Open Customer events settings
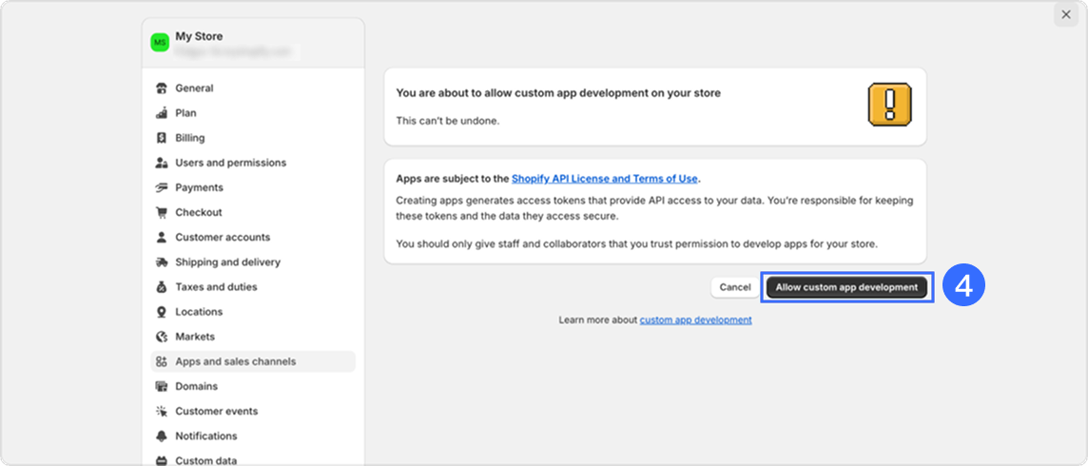 [x=216, y=411]
